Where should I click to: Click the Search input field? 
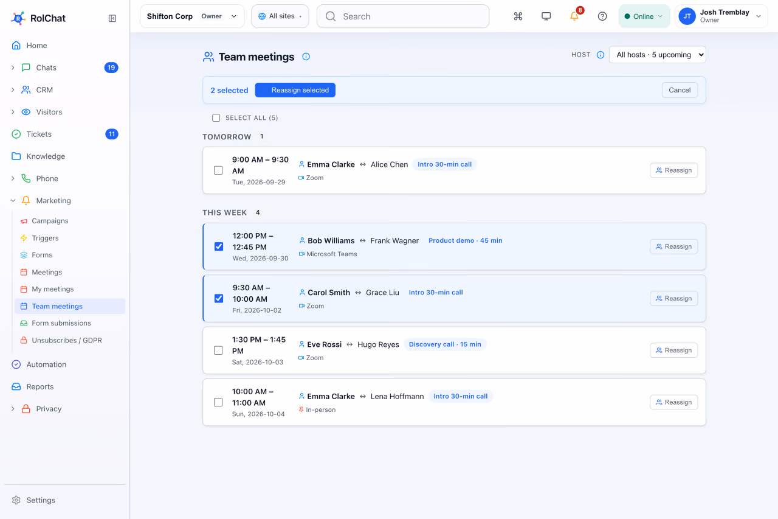point(403,16)
